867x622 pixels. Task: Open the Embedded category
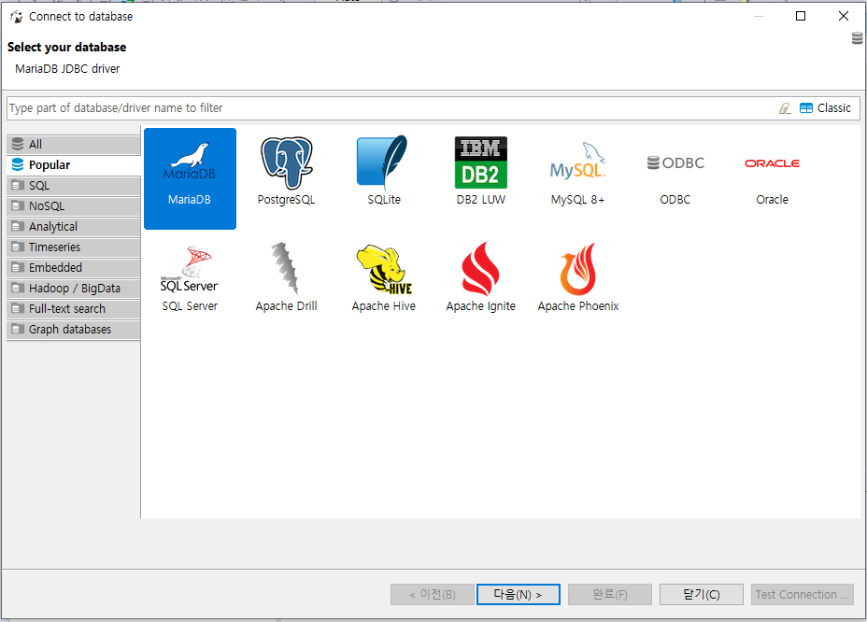click(x=74, y=268)
